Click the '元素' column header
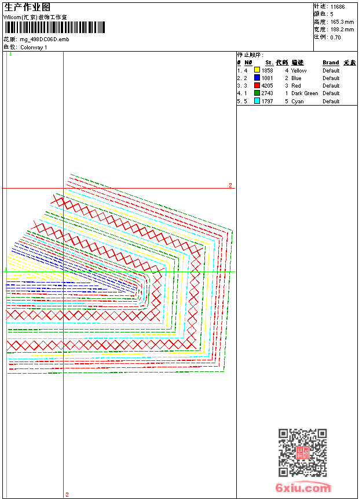Viewport: 359px width, 499px height. point(350,63)
